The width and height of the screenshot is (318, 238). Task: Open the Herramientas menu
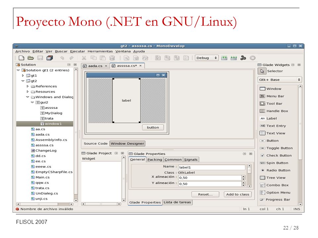[x=100, y=52]
